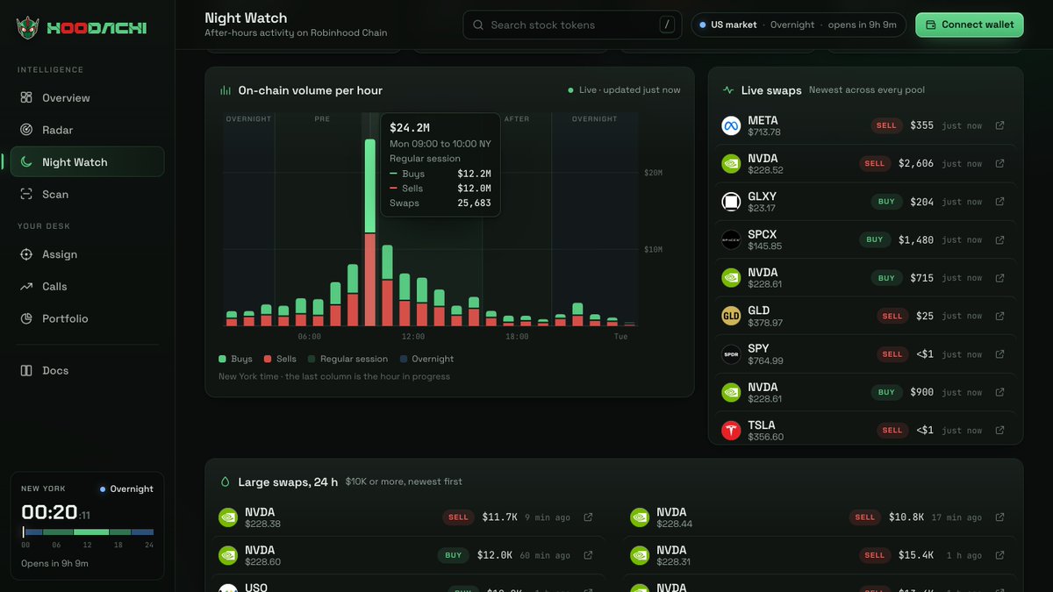
Task: Click the $378.97 GLD price
Action: coord(765,323)
